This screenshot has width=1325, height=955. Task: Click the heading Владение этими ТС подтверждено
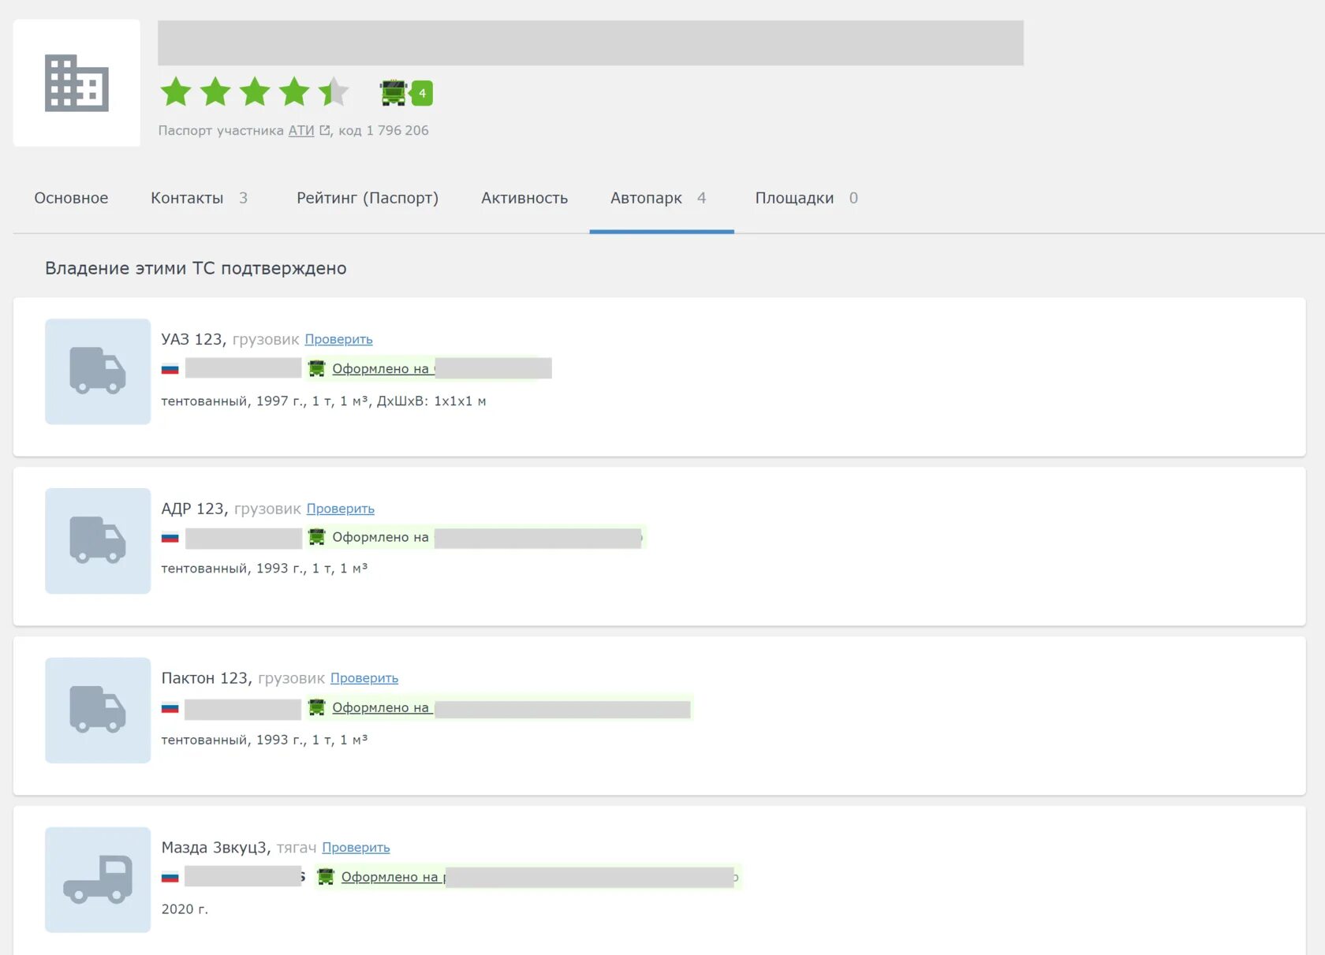coord(196,268)
